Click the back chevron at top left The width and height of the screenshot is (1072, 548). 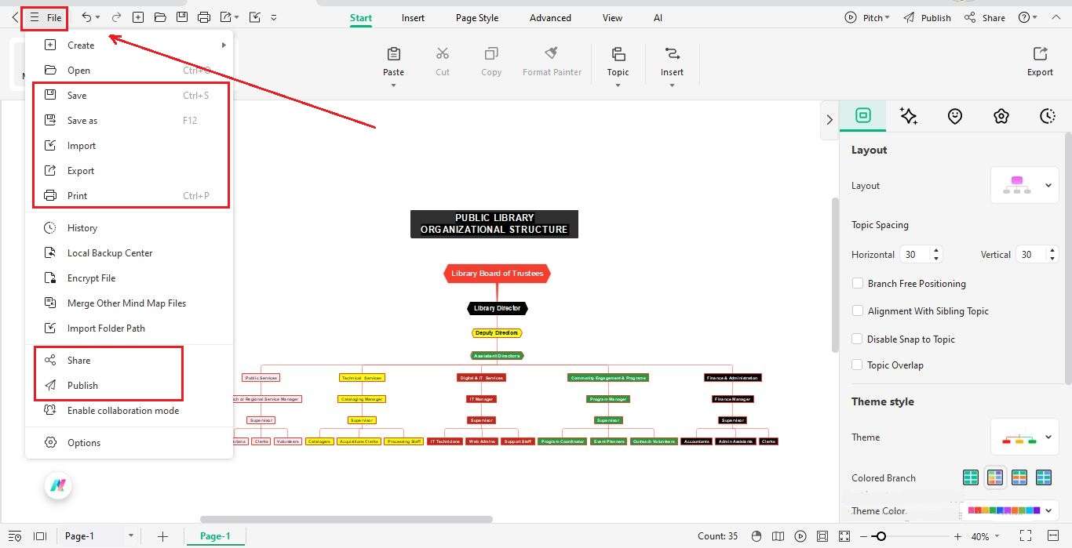[x=15, y=17]
